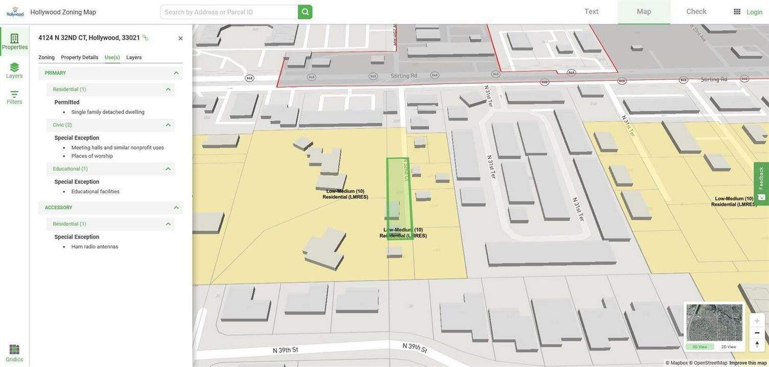769x367 pixels.
Task: Click the search magnifier button
Action: coord(305,12)
